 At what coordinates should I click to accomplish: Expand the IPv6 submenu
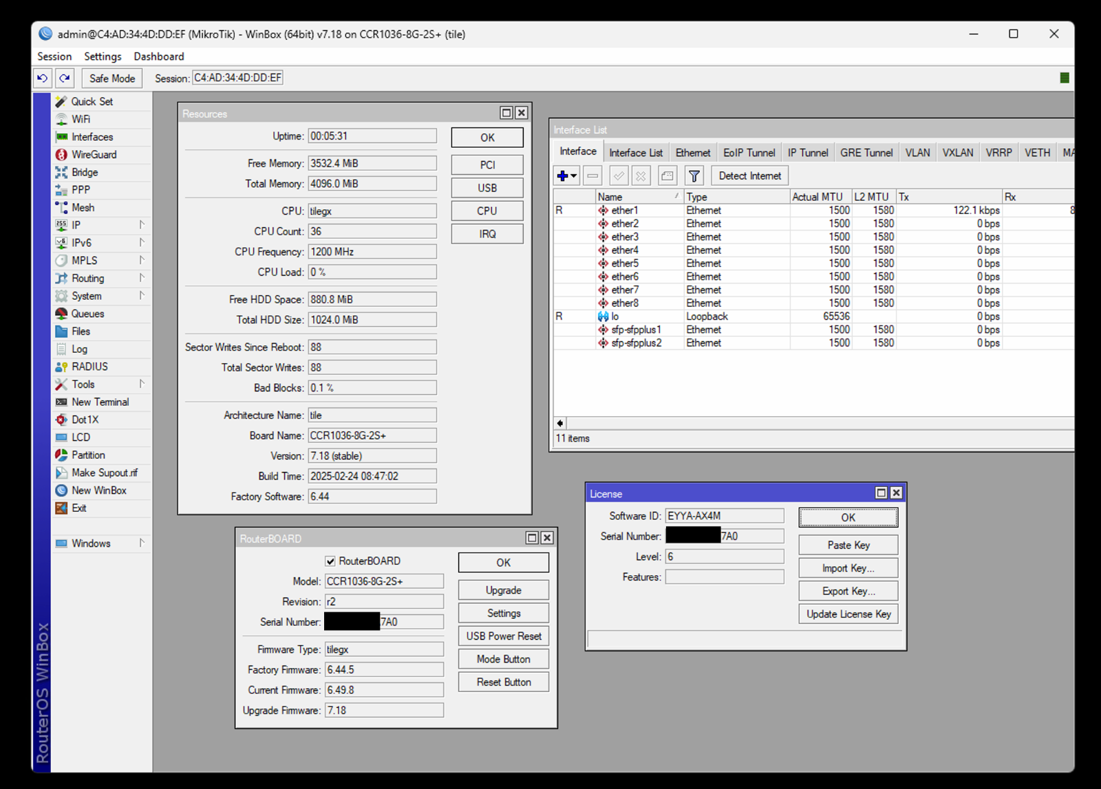click(142, 243)
